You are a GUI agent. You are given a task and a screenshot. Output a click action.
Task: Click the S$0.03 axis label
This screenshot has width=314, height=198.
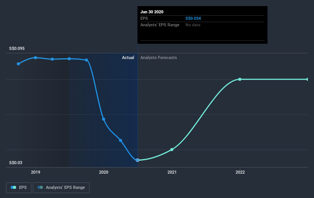[16, 163]
